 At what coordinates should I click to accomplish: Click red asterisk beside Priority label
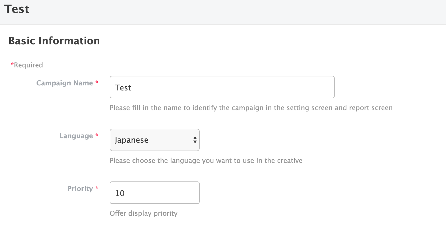(97, 188)
